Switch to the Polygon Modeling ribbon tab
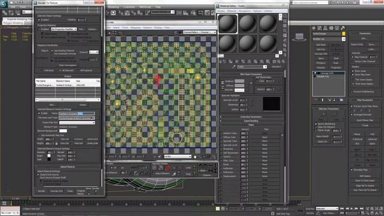The height and width of the screenshot is (216, 384). [x=13, y=23]
